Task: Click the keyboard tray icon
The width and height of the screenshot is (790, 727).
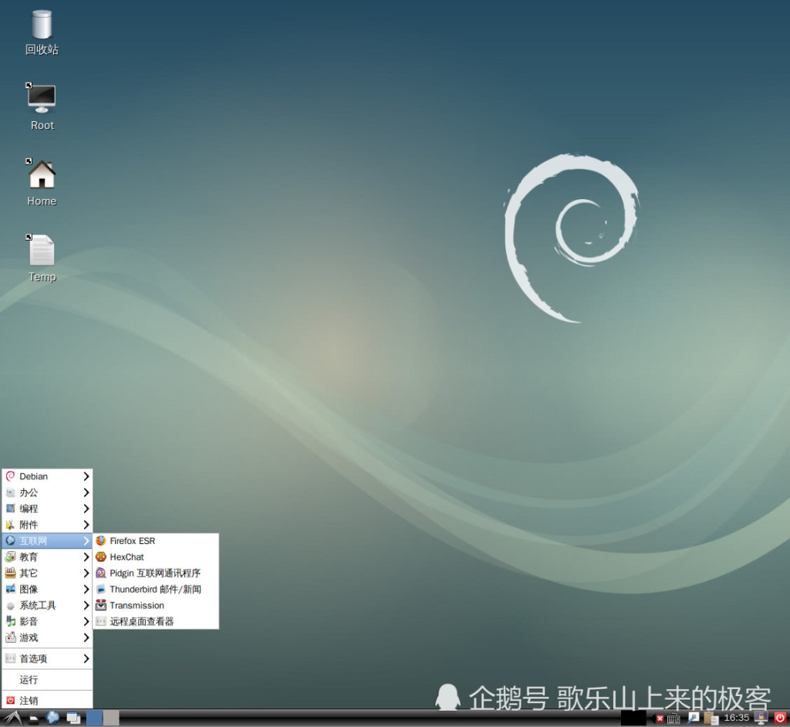Action: click(x=674, y=719)
